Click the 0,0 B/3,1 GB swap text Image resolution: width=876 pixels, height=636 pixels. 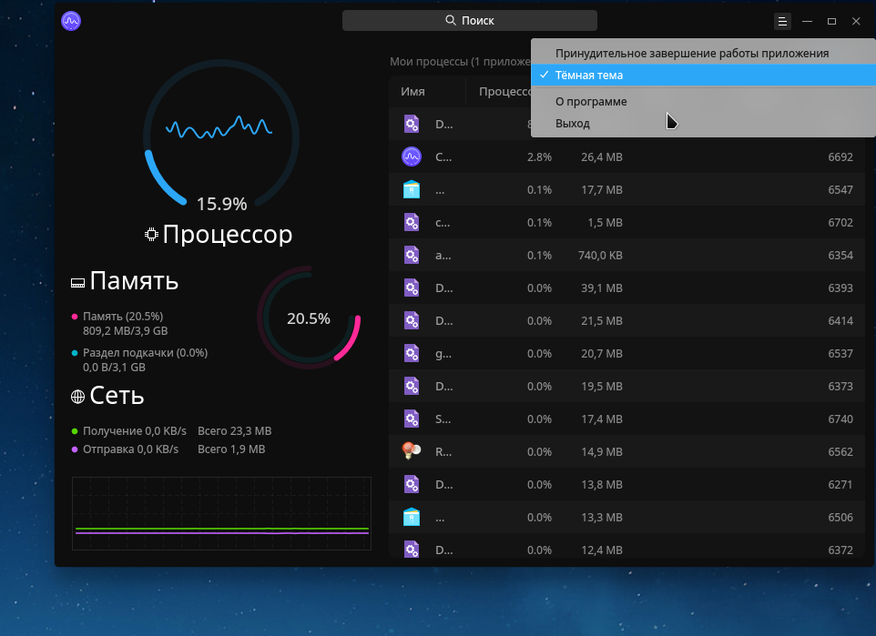[114, 368]
